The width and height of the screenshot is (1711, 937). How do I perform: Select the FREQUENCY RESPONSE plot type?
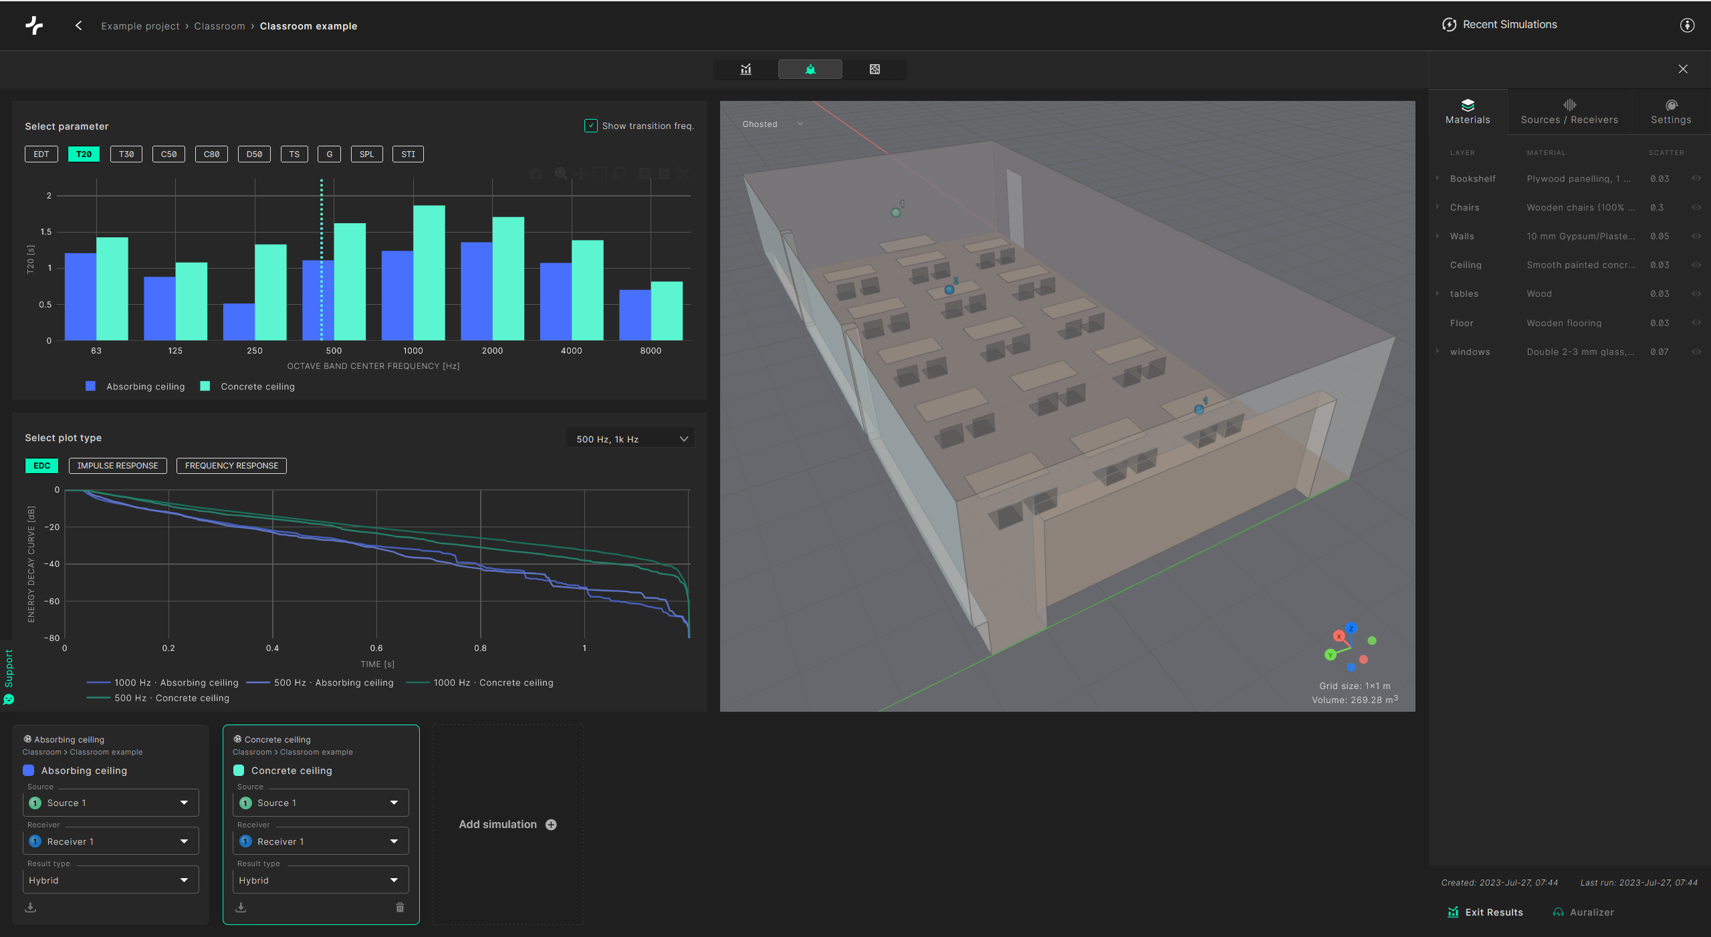(x=231, y=466)
